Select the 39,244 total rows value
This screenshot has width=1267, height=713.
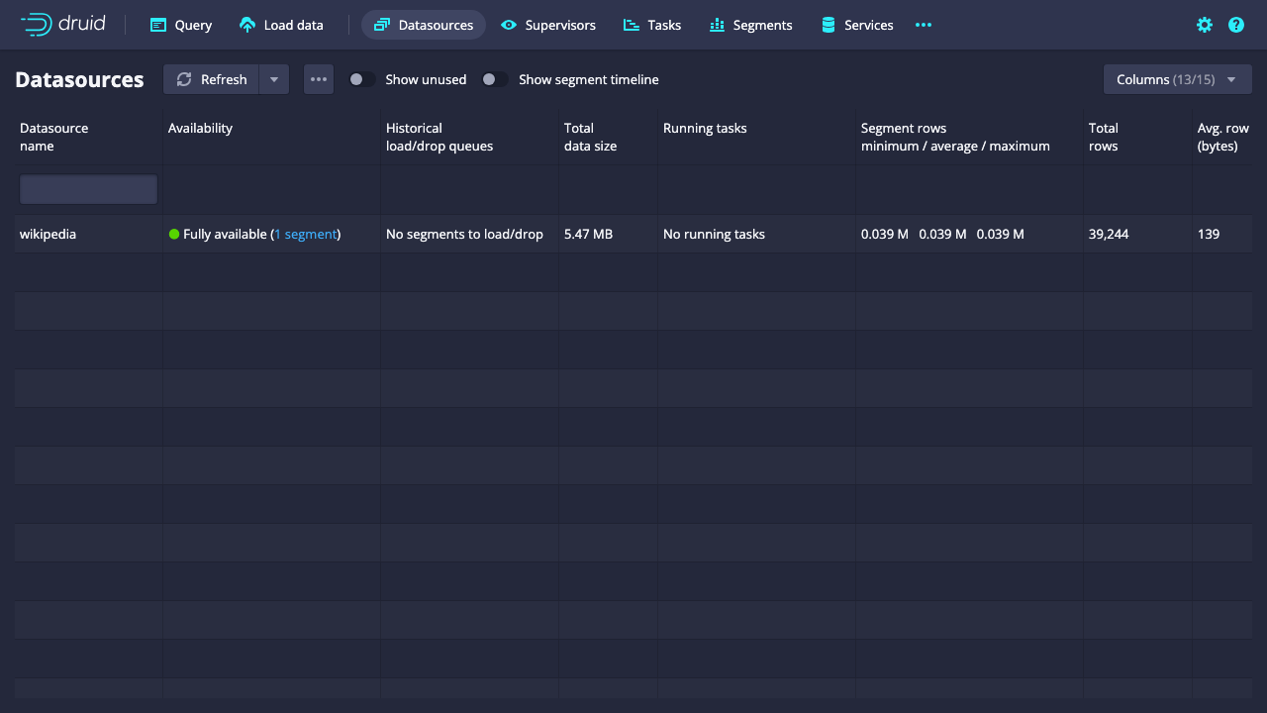[1109, 235]
